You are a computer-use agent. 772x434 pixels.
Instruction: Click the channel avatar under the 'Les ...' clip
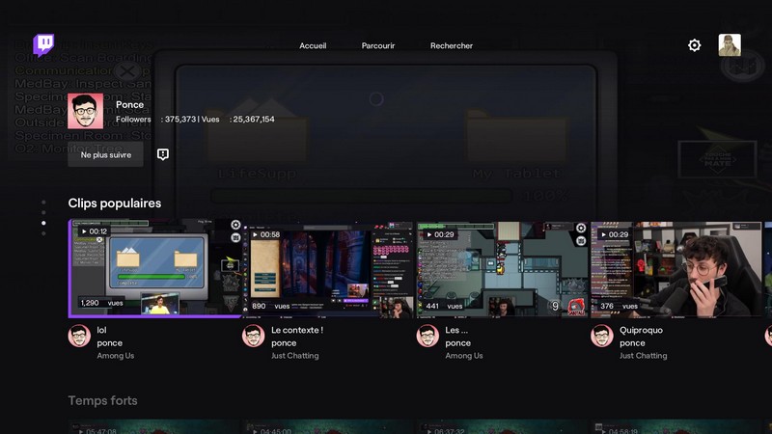click(x=427, y=336)
